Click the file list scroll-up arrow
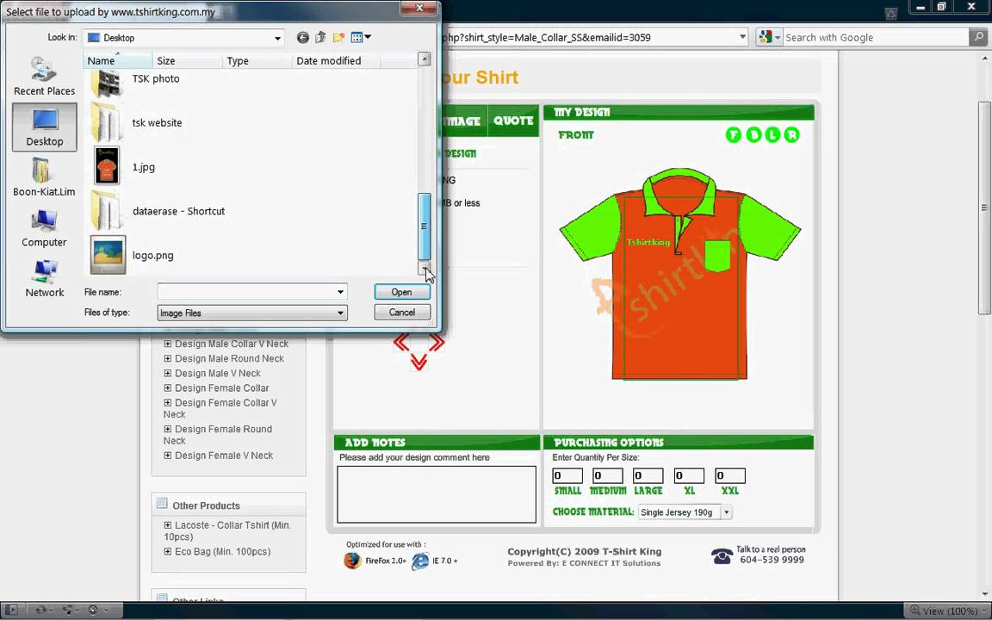Screen dimensions: 992x620 click(x=424, y=59)
